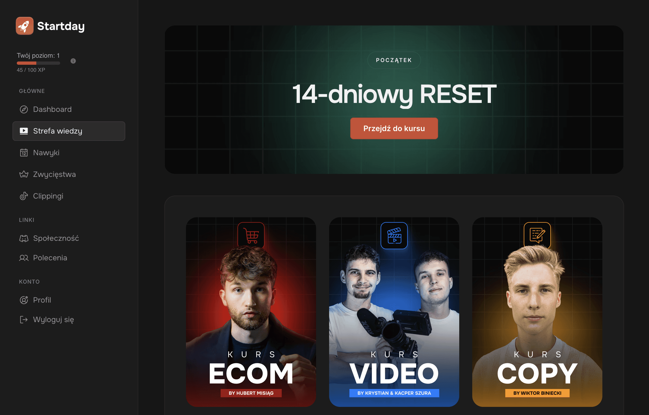
Task: Click the Dashboard compass icon
Action: [x=24, y=109]
